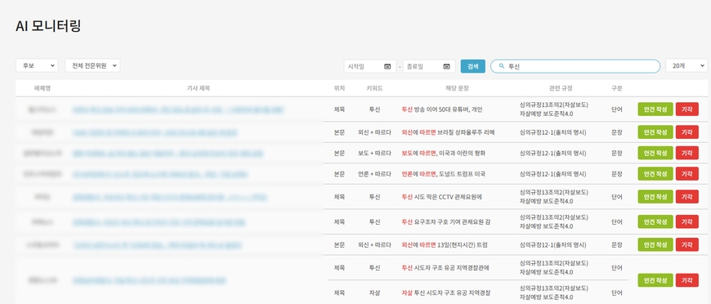Click the 시작일 date input field
711x304 pixels.
(369, 66)
